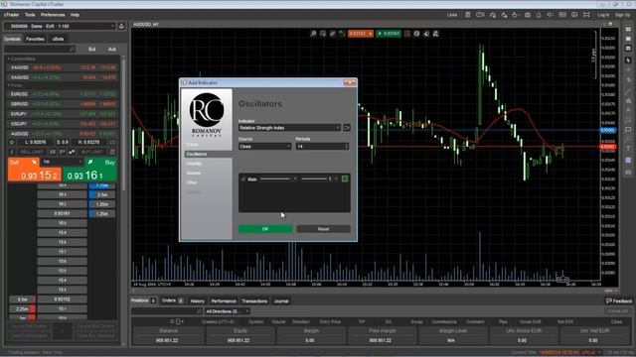Click the green Buy button
This screenshot has width=636, height=357.
click(90, 170)
